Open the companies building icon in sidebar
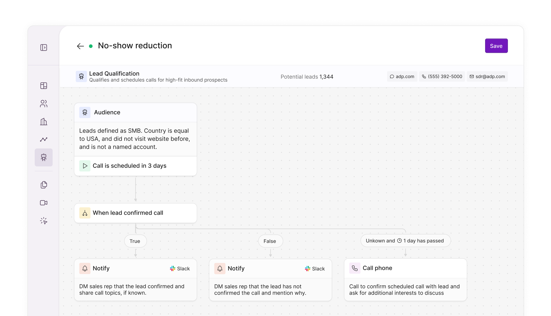This screenshot has height=316, width=551. point(44,122)
